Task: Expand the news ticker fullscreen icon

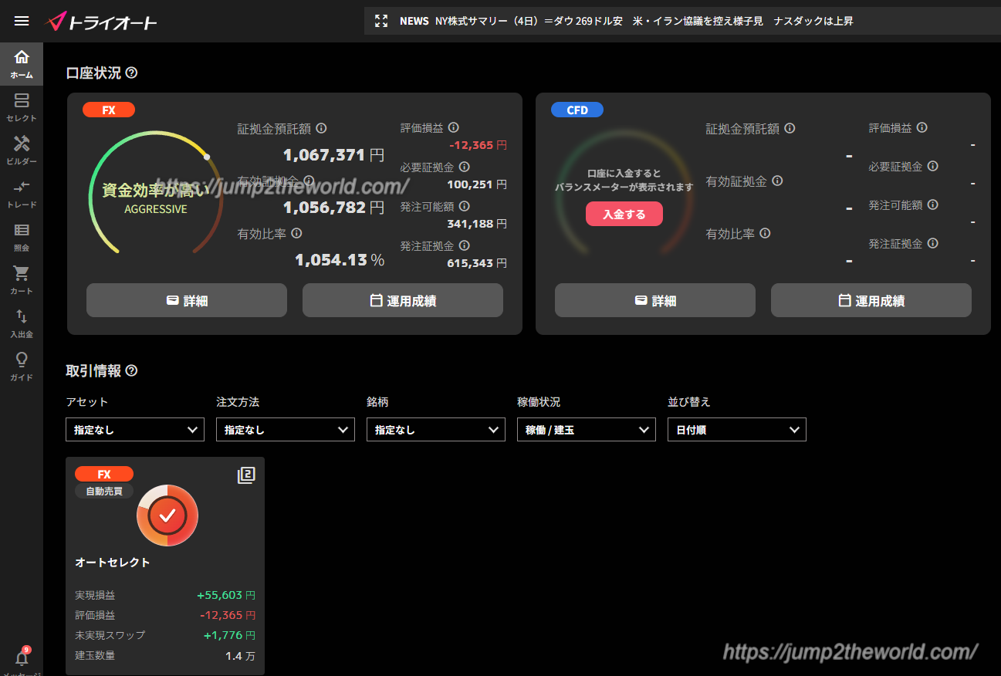Action: [381, 21]
